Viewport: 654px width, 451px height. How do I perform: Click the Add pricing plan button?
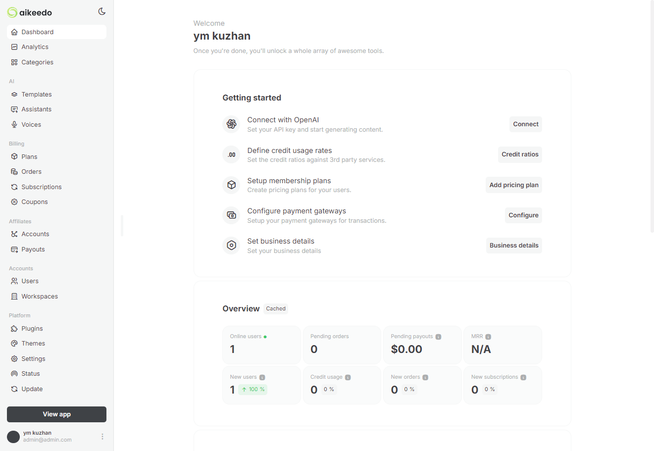coord(513,185)
